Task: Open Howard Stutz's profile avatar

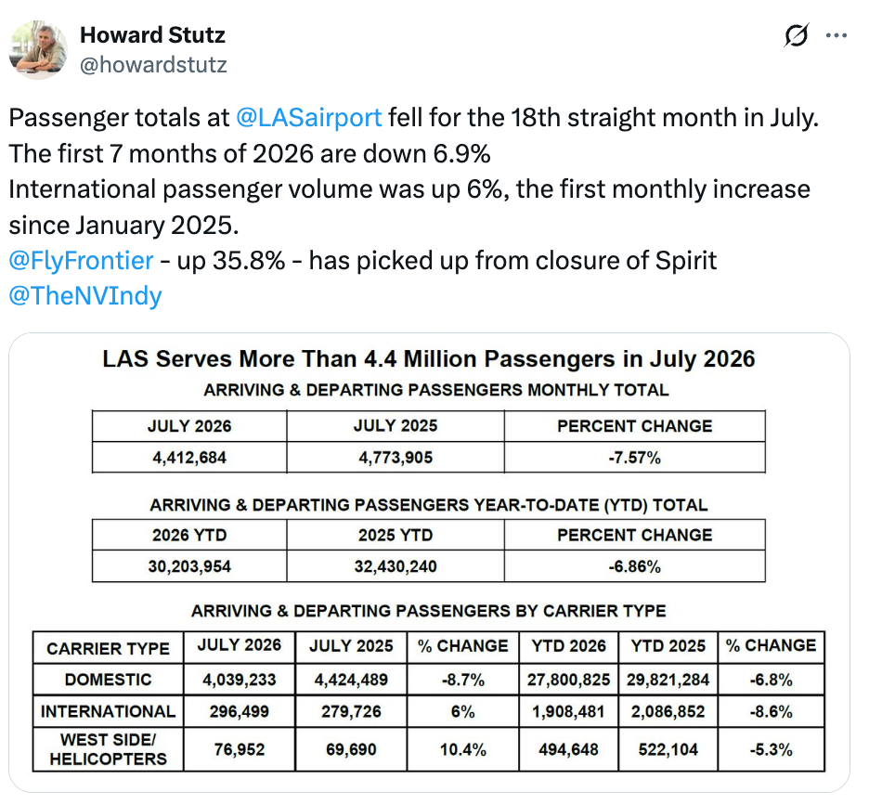Action: (38, 49)
